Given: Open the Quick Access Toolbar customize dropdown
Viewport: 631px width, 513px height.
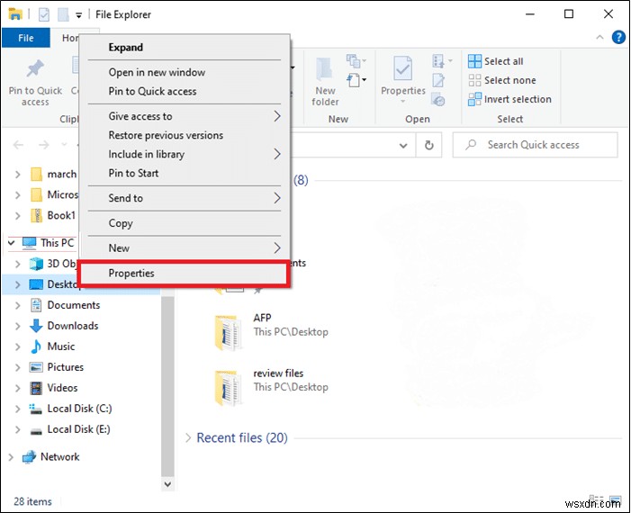Looking at the screenshot, I should pos(79,15).
